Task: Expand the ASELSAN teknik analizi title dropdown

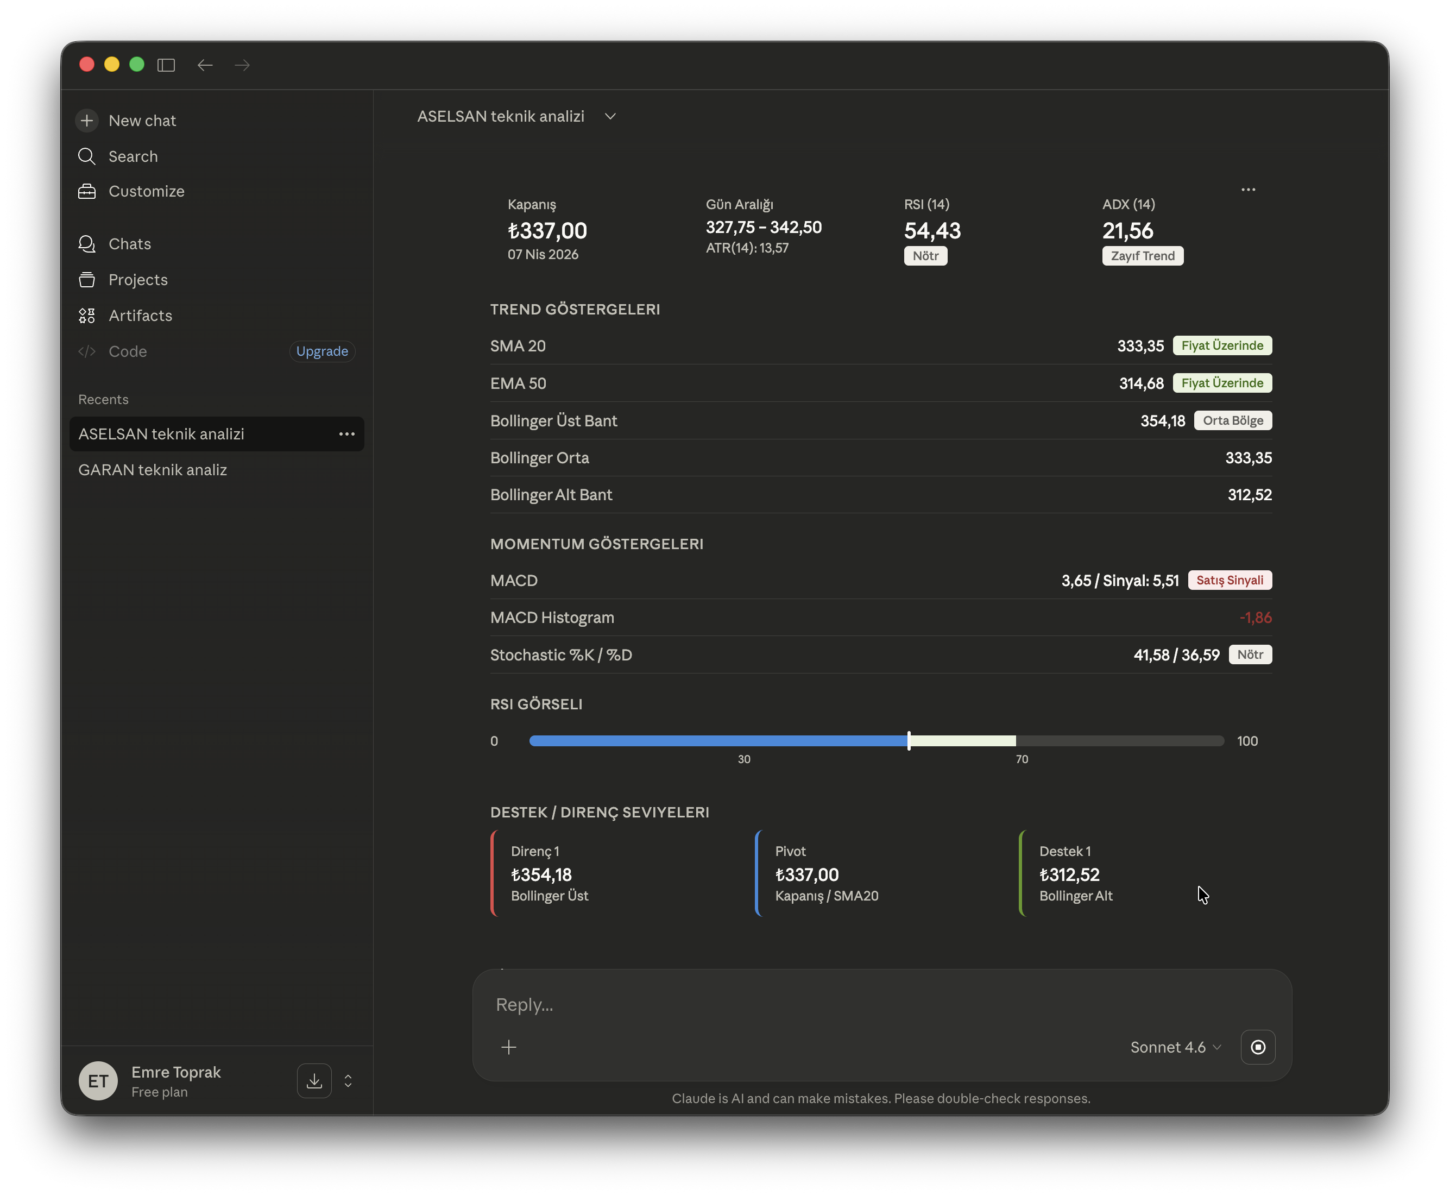Action: [610, 116]
